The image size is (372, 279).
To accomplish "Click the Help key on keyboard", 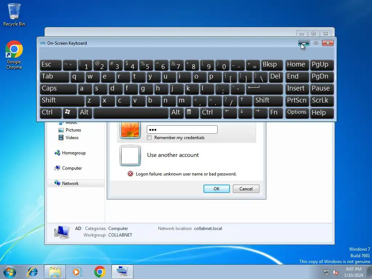I will (x=322, y=113).
